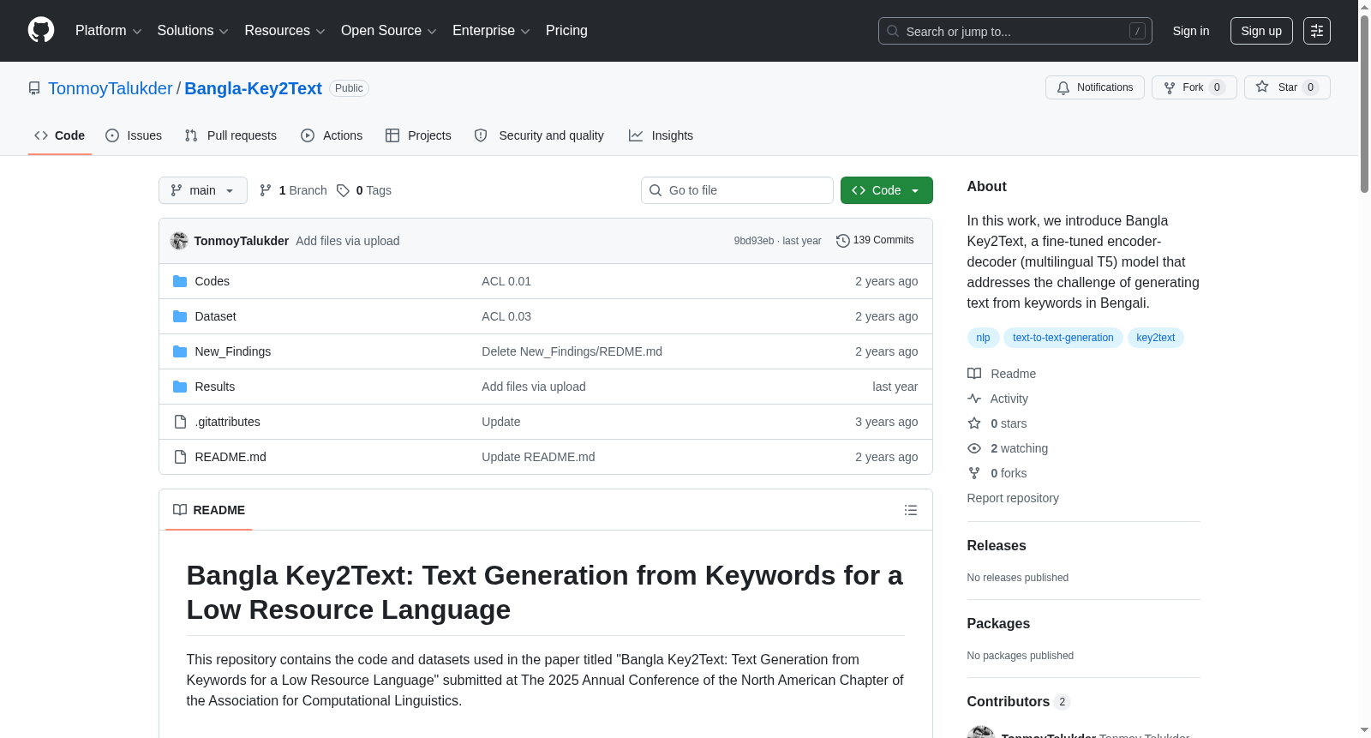Click the .gitattributes file icon
The image size is (1371, 738).
click(x=180, y=422)
